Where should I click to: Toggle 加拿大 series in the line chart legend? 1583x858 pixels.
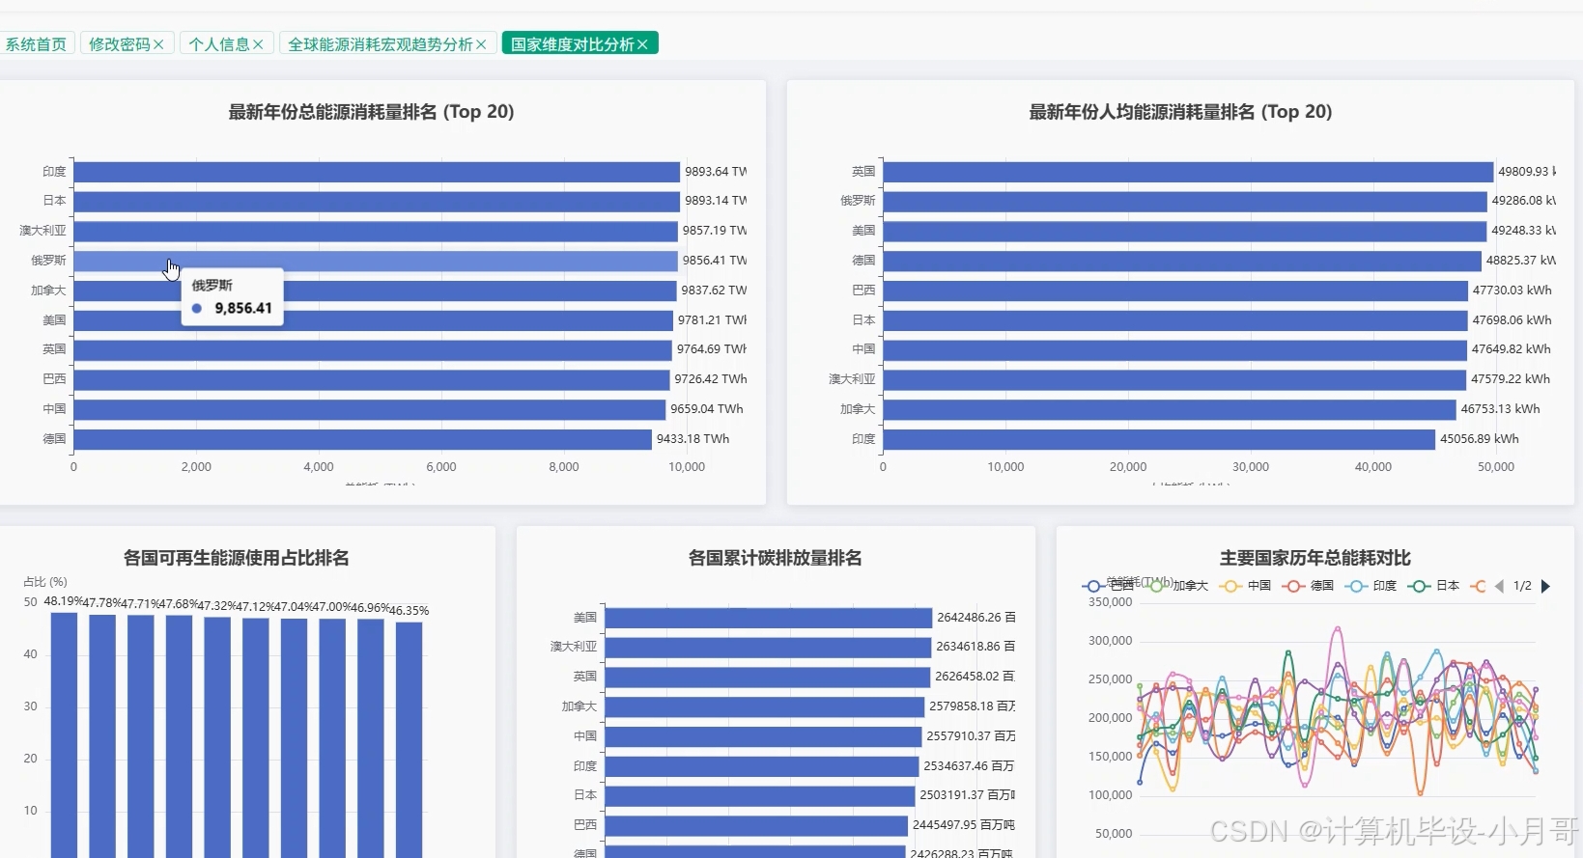click(x=1177, y=586)
